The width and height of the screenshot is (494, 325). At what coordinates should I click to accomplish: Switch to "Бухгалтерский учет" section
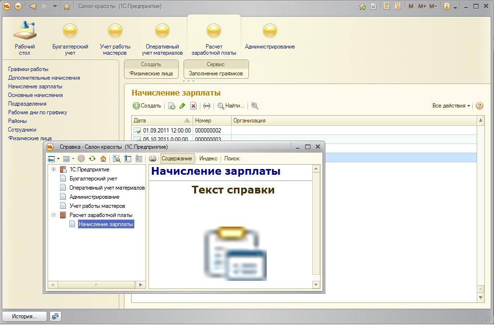coord(70,40)
